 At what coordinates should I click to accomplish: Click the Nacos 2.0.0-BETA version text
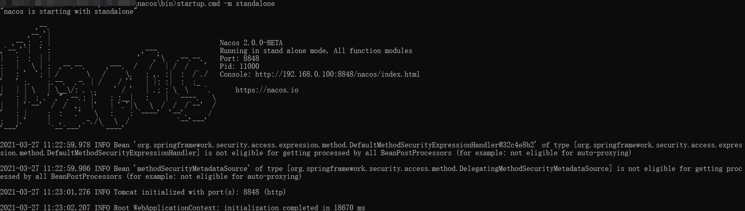251,43
